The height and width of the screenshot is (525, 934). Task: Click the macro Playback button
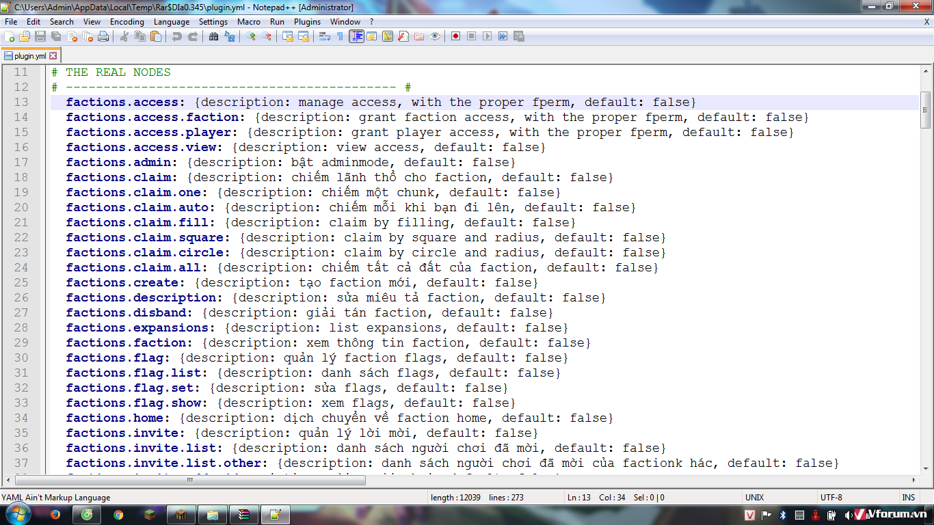coord(488,36)
